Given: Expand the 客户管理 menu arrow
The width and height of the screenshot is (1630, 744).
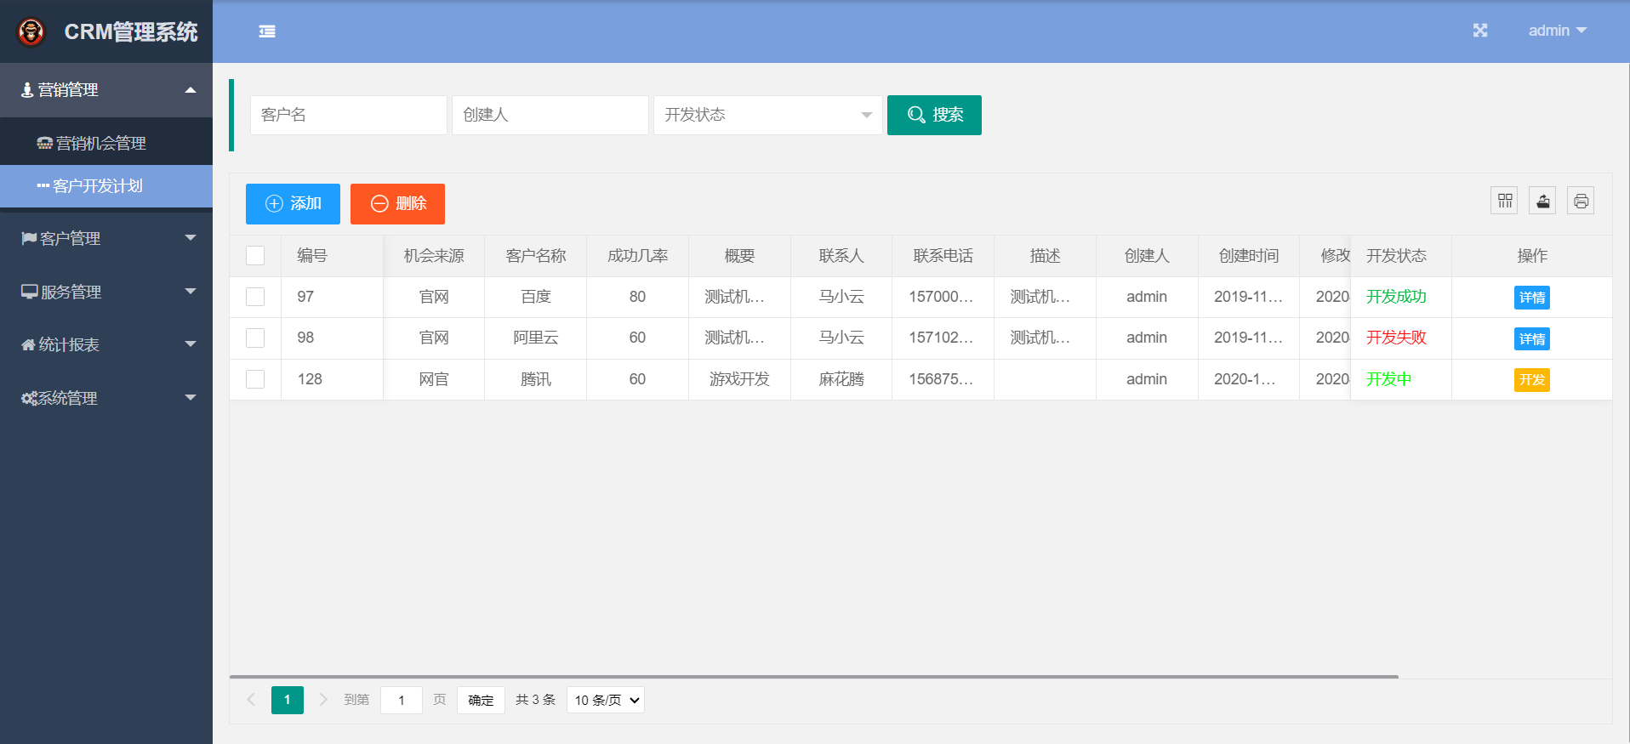Looking at the screenshot, I should (191, 238).
